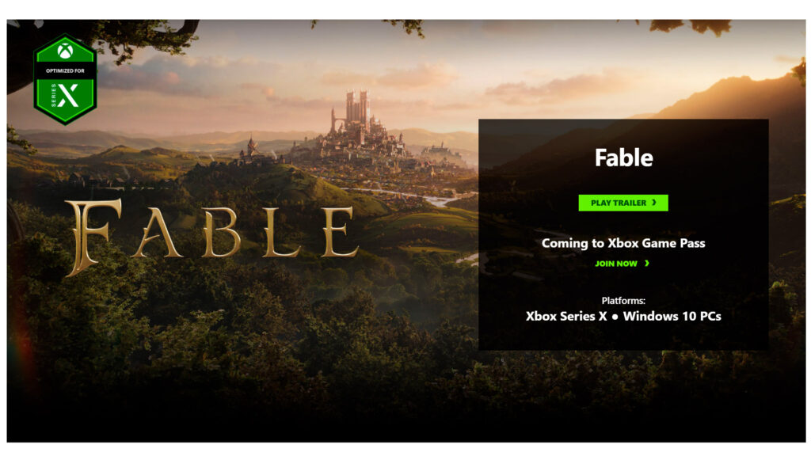The height and width of the screenshot is (456, 811).
Task: Click the golden letter B of Fable logo
Action: click(x=221, y=233)
